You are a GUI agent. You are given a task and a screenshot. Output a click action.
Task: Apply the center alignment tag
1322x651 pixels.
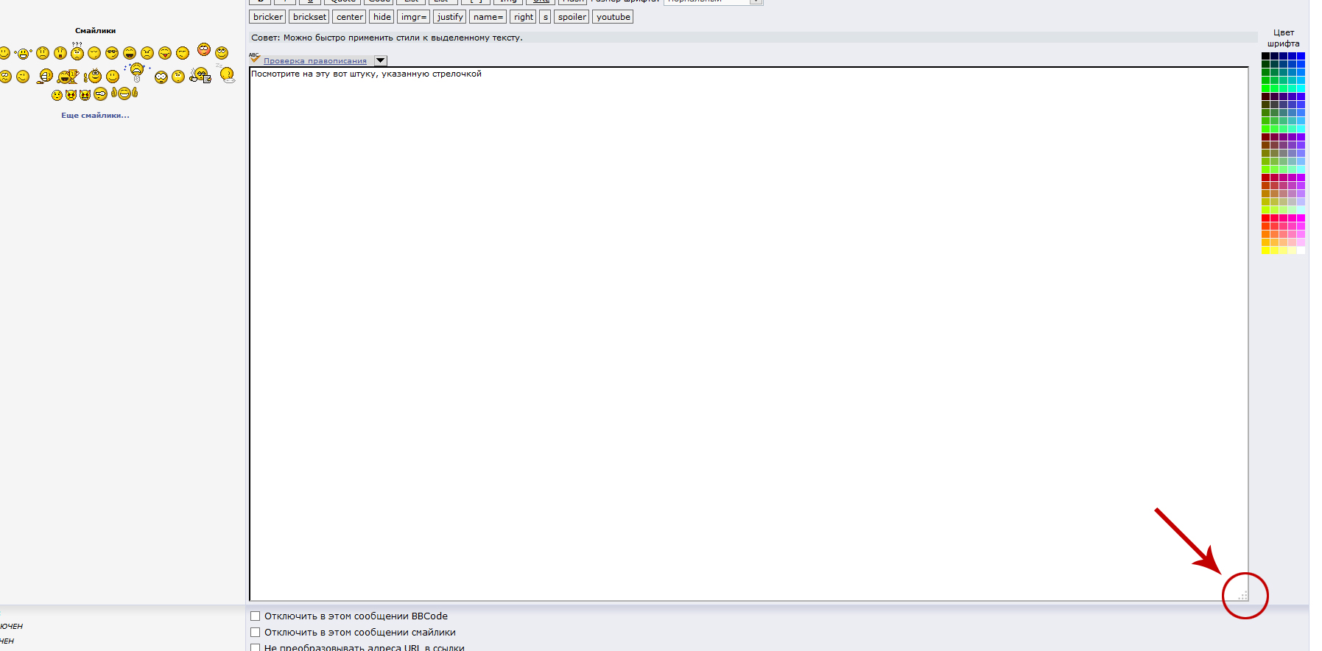tap(349, 17)
